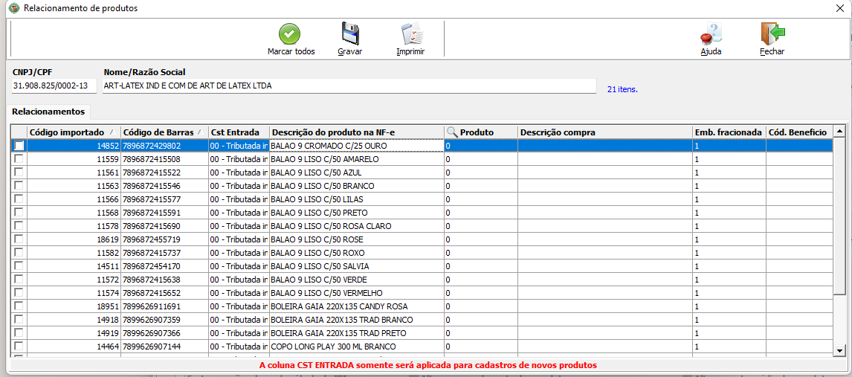Click Descrição compra cell of row 14852
Image resolution: width=852 pixels, height=377 pixels.
(604, 146)
